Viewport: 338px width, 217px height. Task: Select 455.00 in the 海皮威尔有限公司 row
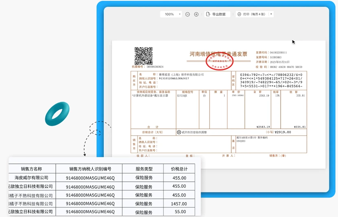tap(179, 178)
